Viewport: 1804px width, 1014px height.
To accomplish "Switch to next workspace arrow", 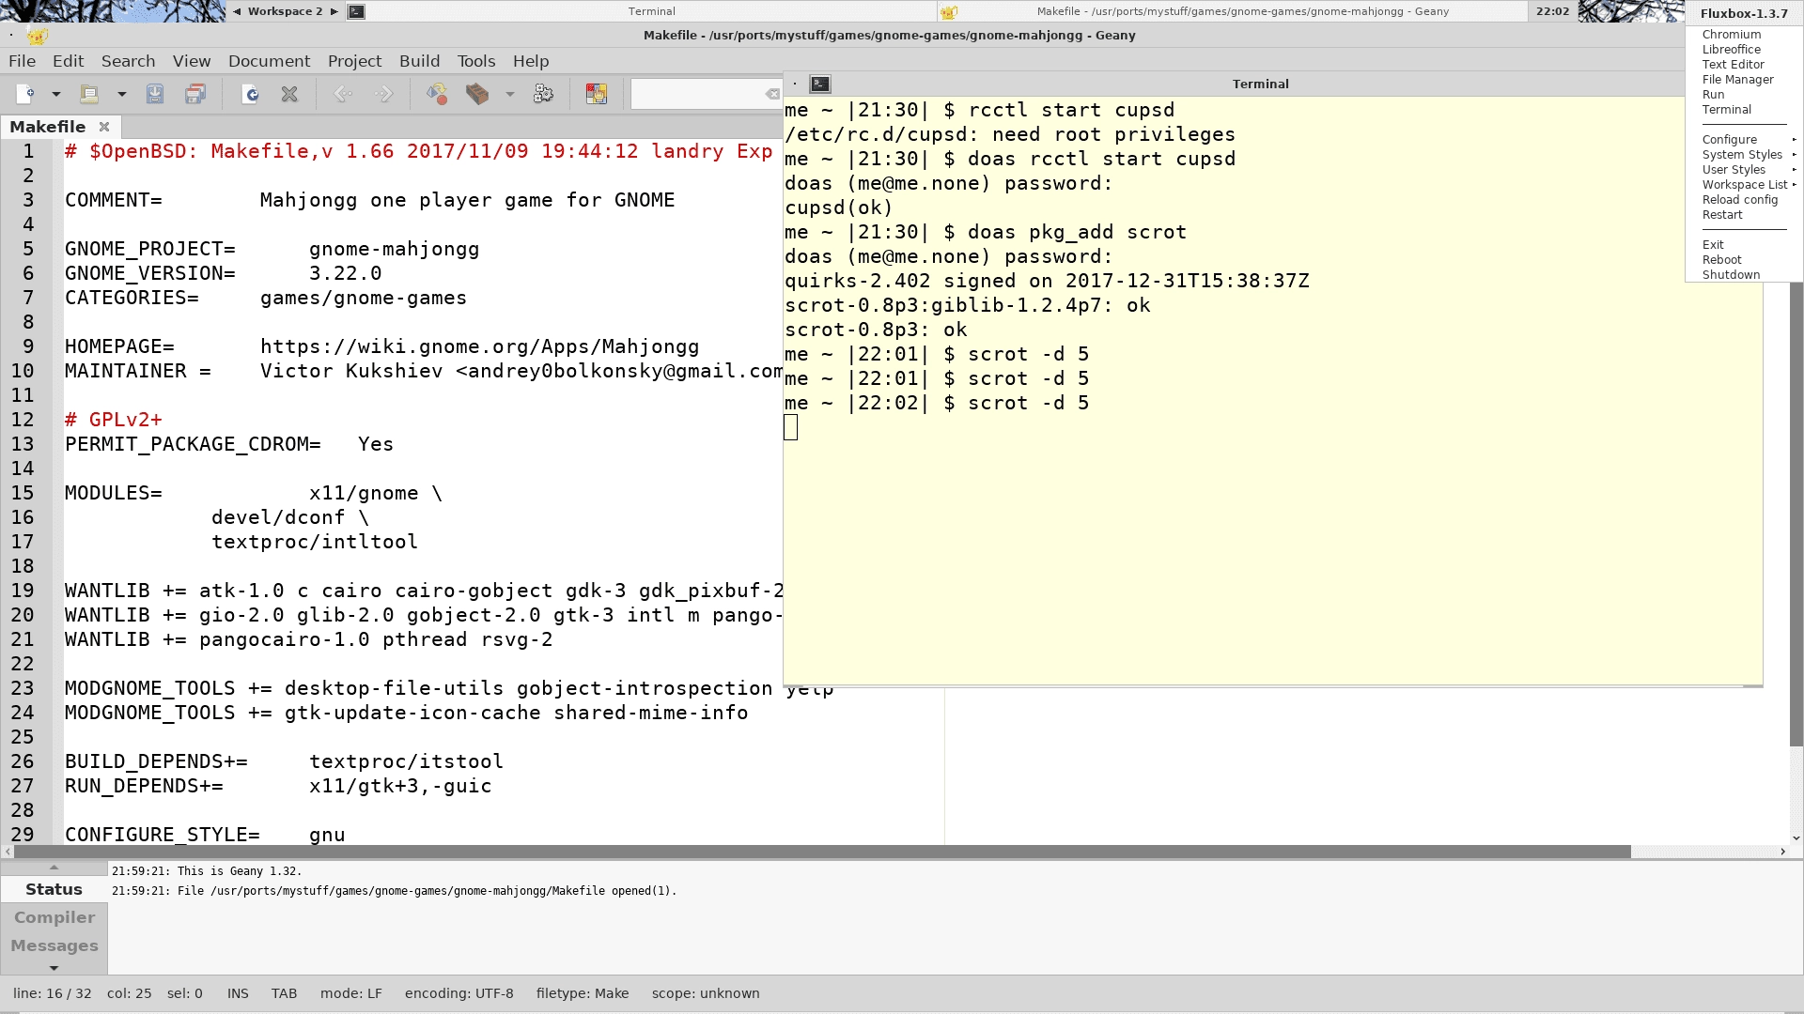I will coord(334,11).
